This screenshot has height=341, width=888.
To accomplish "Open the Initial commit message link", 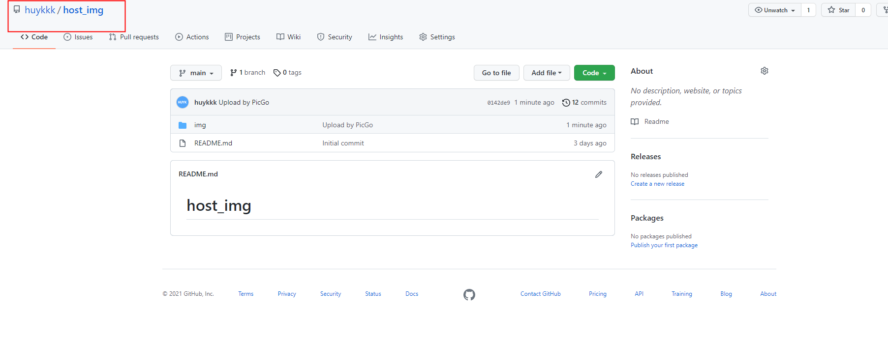I will pyautogui.click(x=343, y=143).
